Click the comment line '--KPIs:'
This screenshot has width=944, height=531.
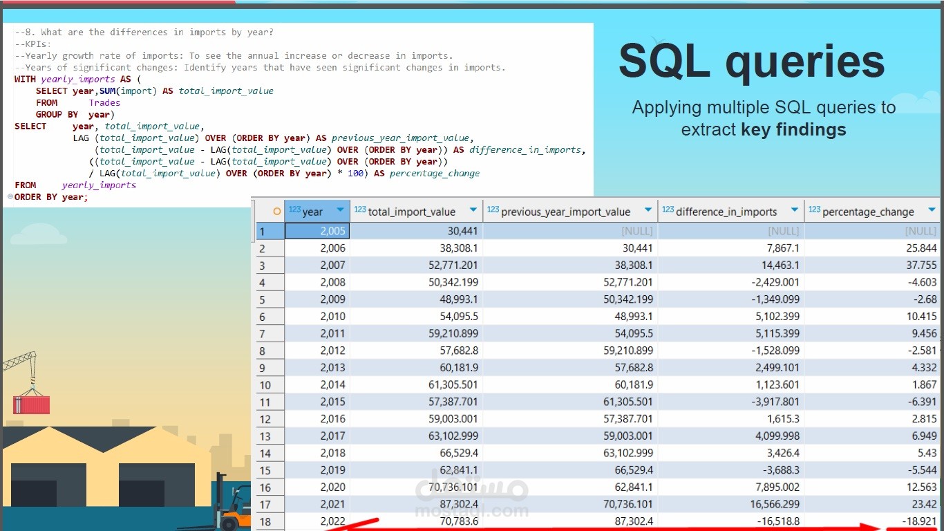pyautogui.click(x=32, y=44)
